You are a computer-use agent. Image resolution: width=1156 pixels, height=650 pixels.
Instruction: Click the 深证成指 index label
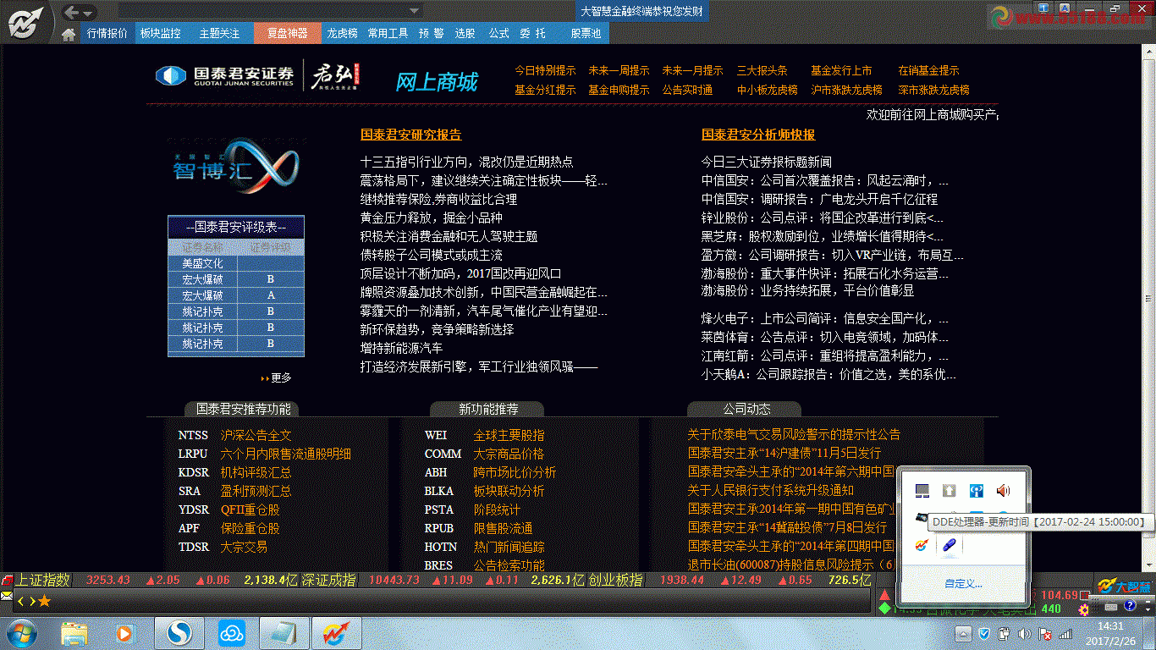[x=329, y=580]
